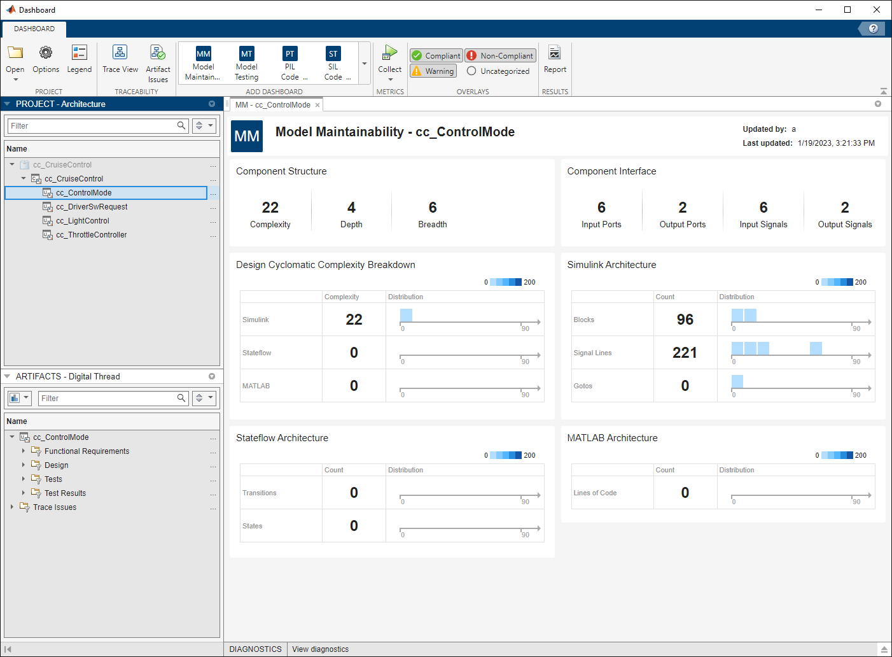This screenshot has width=892, height=657.
Task: Select cc_DriverSwRequest in project tree
Action: [x=92, y=206]
